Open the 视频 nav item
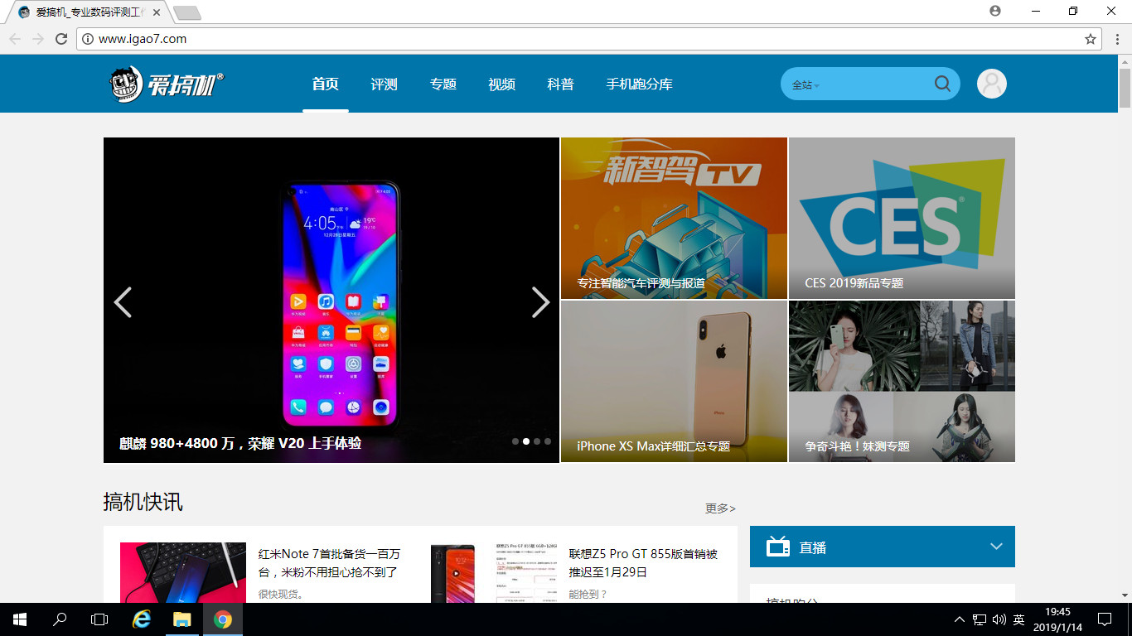The width and height of the screenshot is (1132, 636). click(x=501, y=84)
